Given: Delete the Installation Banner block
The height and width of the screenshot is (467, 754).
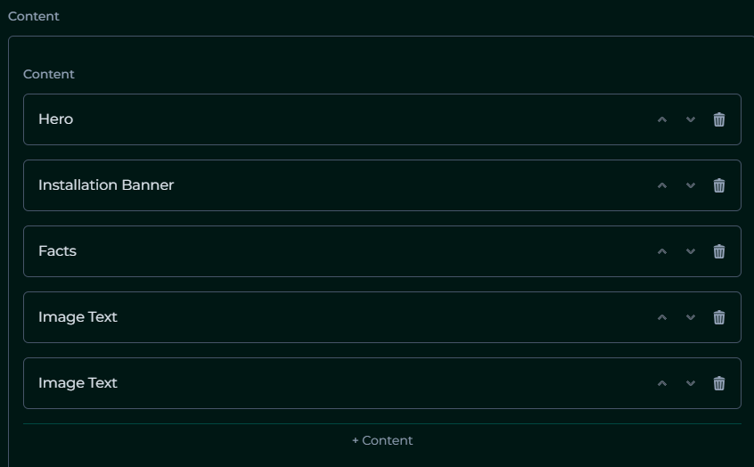Looking at the screenshot, I should pyautogui.click(x=719, y=185).
